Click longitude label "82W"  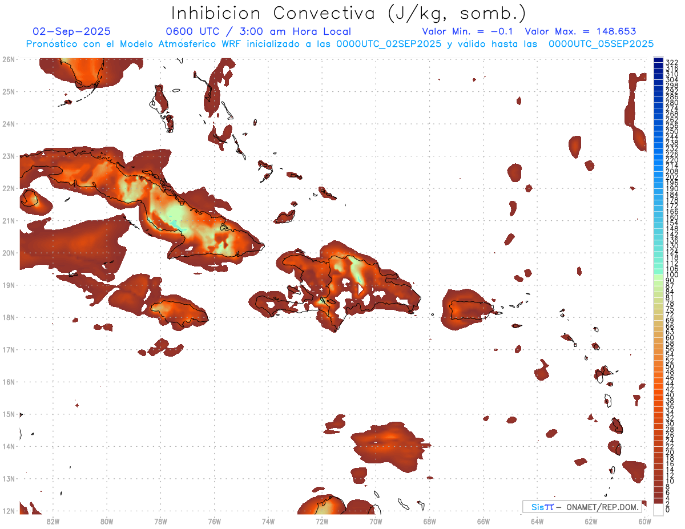(53, 521)
